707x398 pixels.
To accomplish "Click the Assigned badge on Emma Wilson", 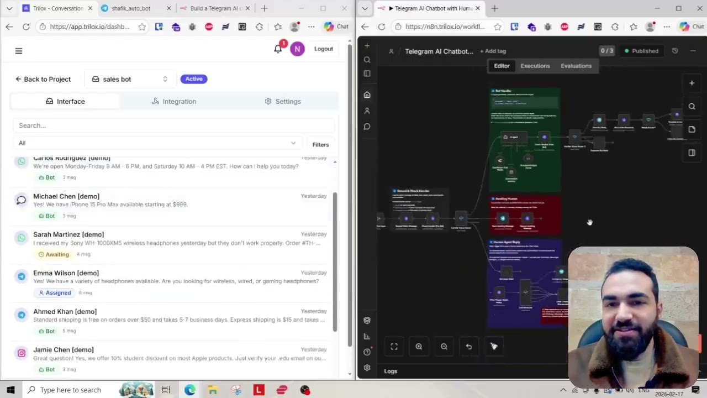I will (x=55, y=292).
